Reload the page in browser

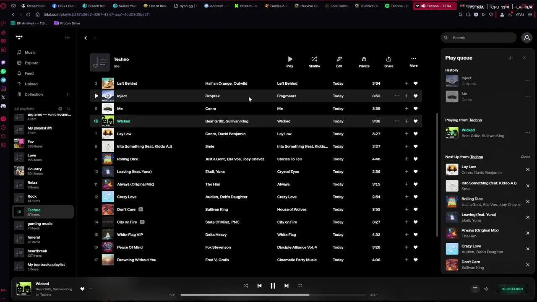coord(28,14)
